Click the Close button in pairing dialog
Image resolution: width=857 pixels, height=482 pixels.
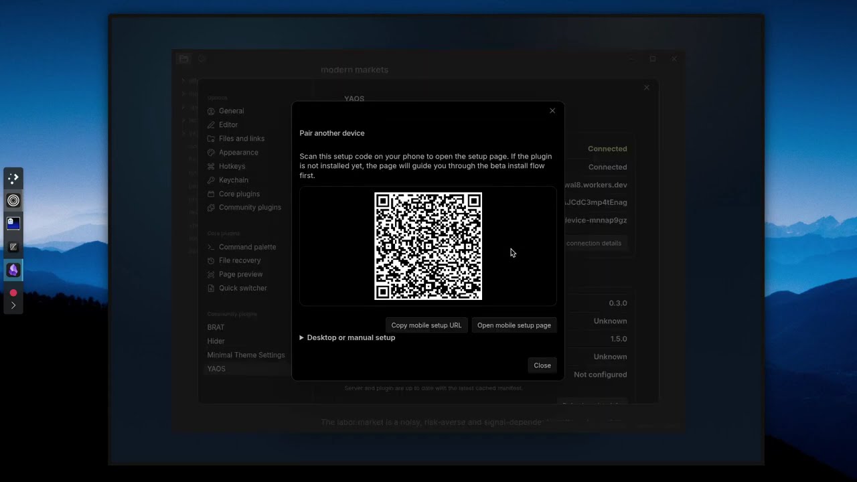coord(542,366)
